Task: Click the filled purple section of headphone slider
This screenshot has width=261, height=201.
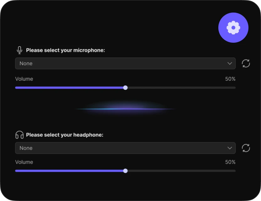Action: [69, 171]
